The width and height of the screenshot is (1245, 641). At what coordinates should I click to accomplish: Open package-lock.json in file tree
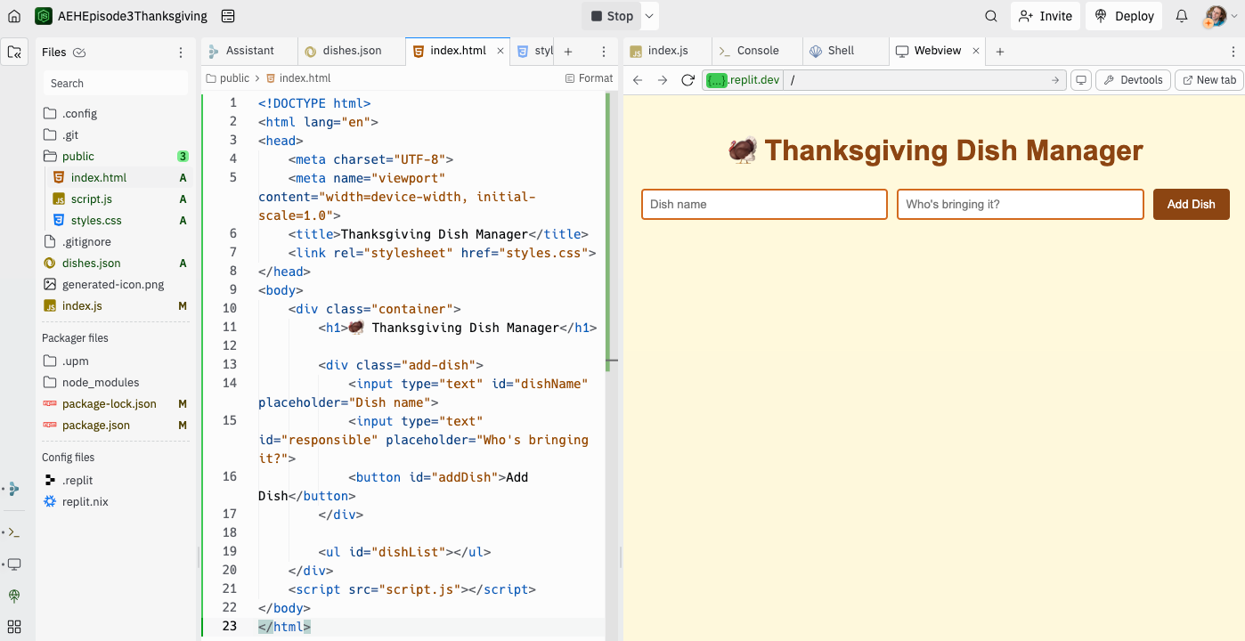coord(110,403)
